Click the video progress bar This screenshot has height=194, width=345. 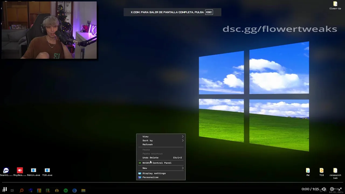coord(172,182)
